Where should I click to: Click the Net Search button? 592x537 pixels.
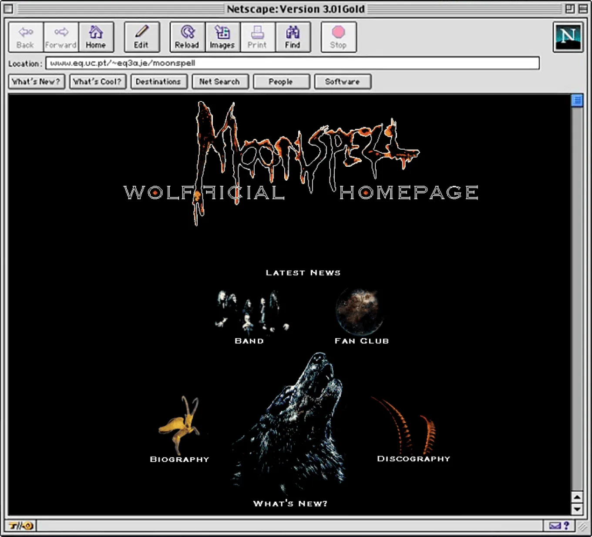pyautogui.click(x=220, y=82)
